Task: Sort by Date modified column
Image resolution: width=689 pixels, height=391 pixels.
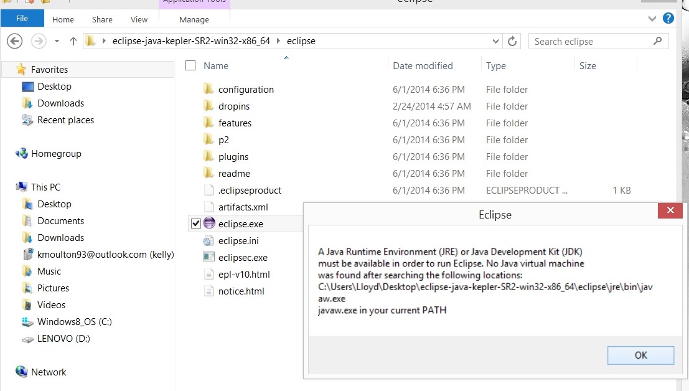Action: click(422, 66)
